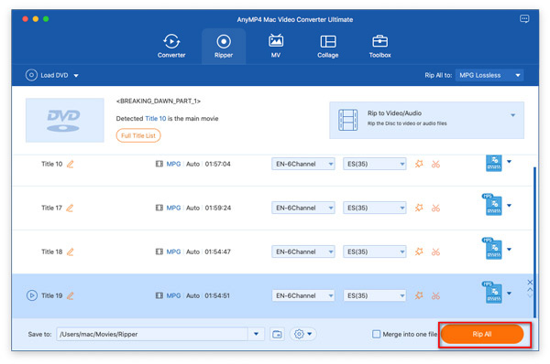Expand the Save to path dropdown
The width and height of the screenshot is (550, 364).
pos(257,334)
